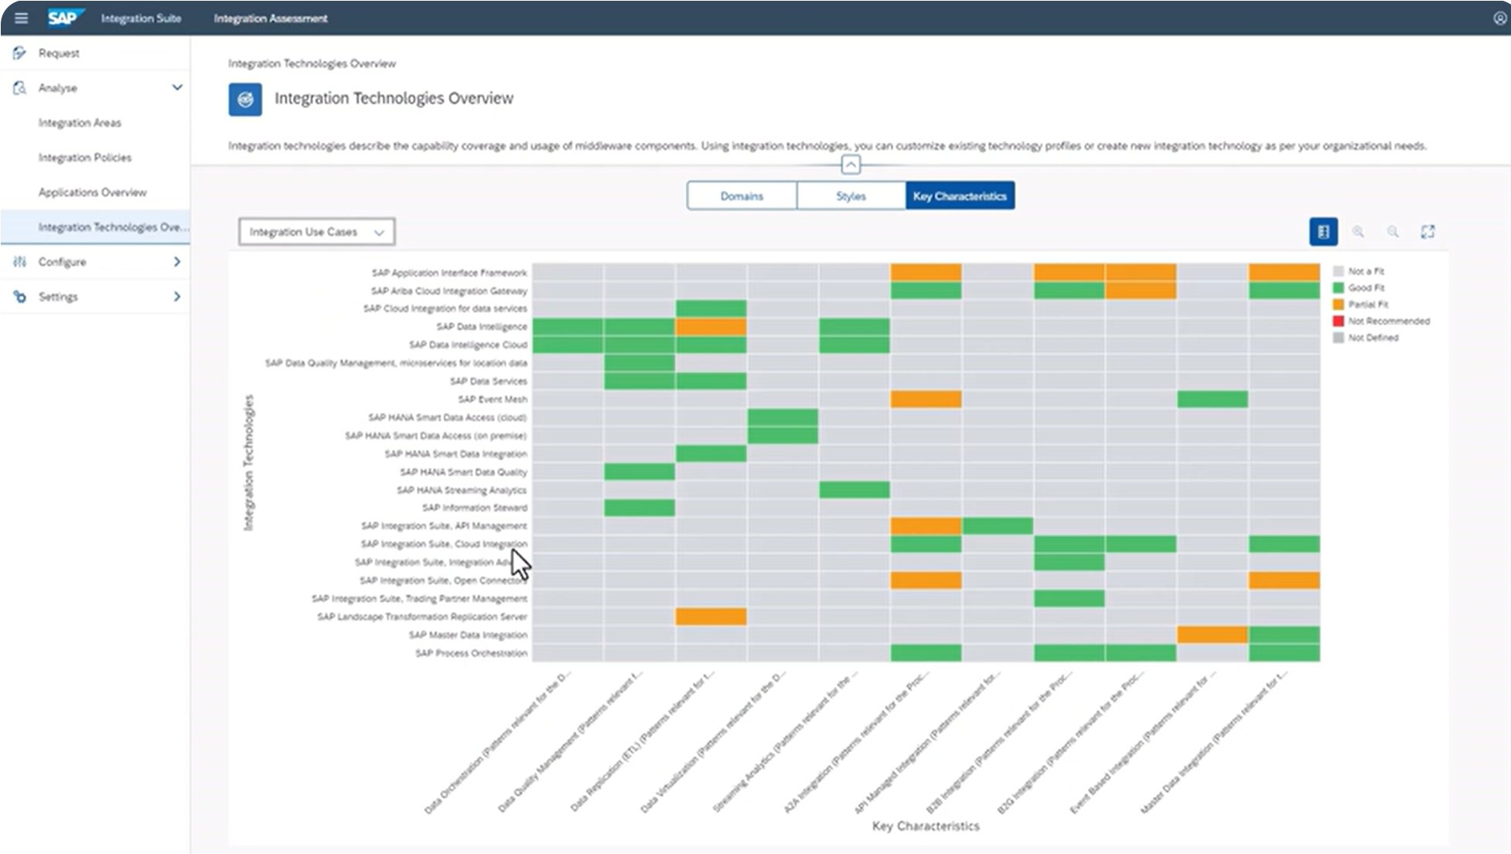Open the Applications Overview page

click(x=92, y=192)
